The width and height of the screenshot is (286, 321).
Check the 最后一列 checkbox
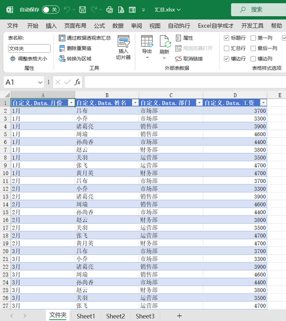coord(253,48)
